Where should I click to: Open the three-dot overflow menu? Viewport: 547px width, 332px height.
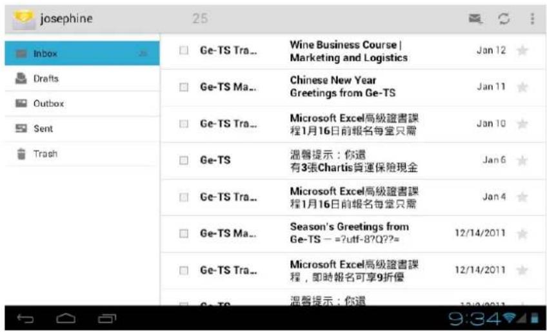[532, 19]
